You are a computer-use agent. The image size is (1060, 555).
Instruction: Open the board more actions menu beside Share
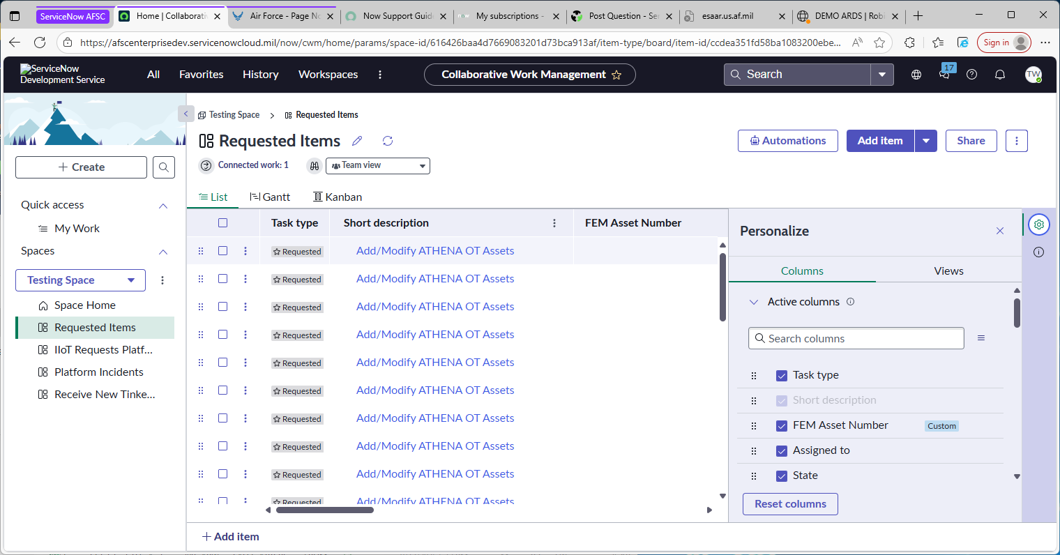(x=1017, y=141)
